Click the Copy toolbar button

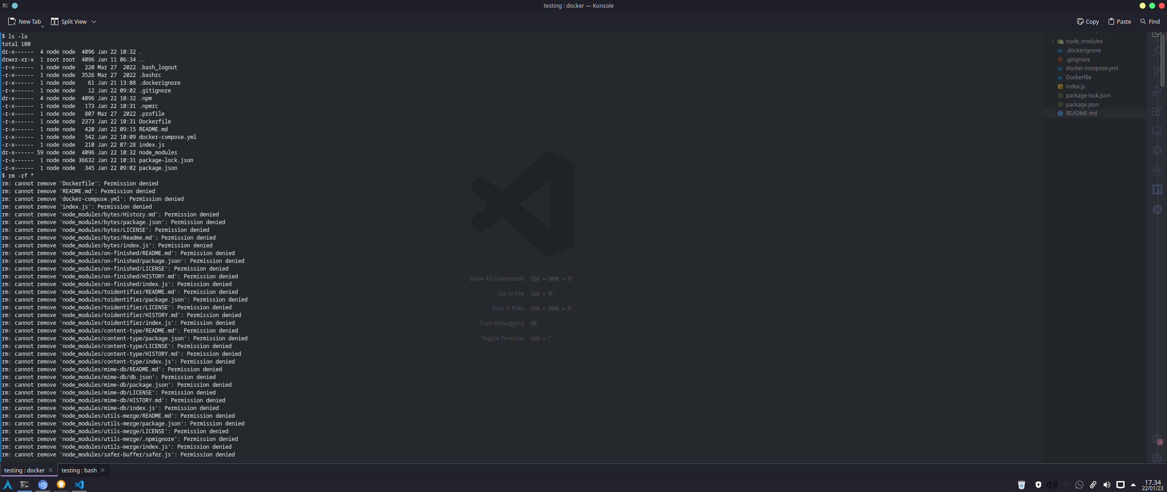coord(1088,21)
